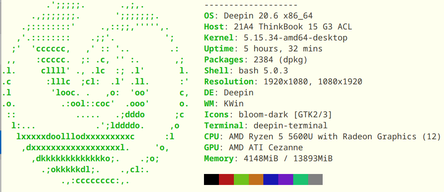Image resolution: width=444 pixels, height=192 pixels.
Task: Click the value 'bash 5.0.3'
Action: [263, 71]
